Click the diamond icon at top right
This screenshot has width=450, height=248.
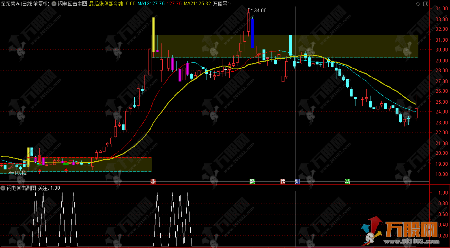pos(418,4)
